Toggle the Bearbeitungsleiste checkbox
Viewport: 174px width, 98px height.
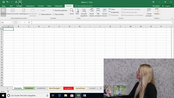(x=53, y=10)
